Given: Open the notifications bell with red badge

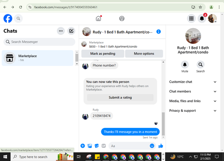Looking at the screenshot, I should [x=202, y=18].
